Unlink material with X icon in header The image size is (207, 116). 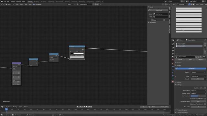click(98, 4)
